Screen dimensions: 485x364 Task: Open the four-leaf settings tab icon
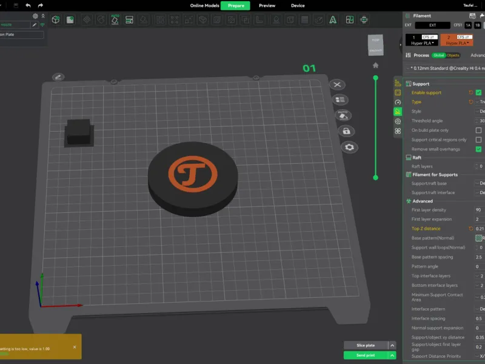(x=398, y=131)
